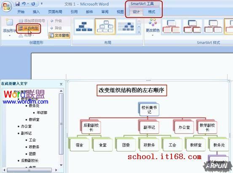This screenshot has width=233, height=173.
Task: Open the Customize Quick Access Toolbar dropdown
Action: pos(42,3)
